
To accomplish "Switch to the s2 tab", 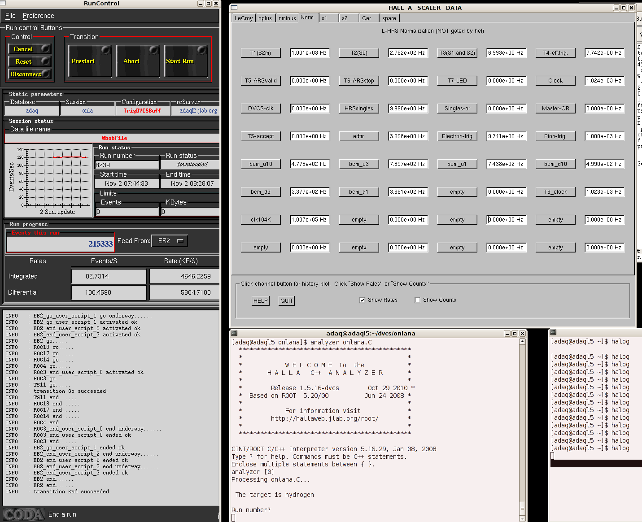I will coord(349,18).
